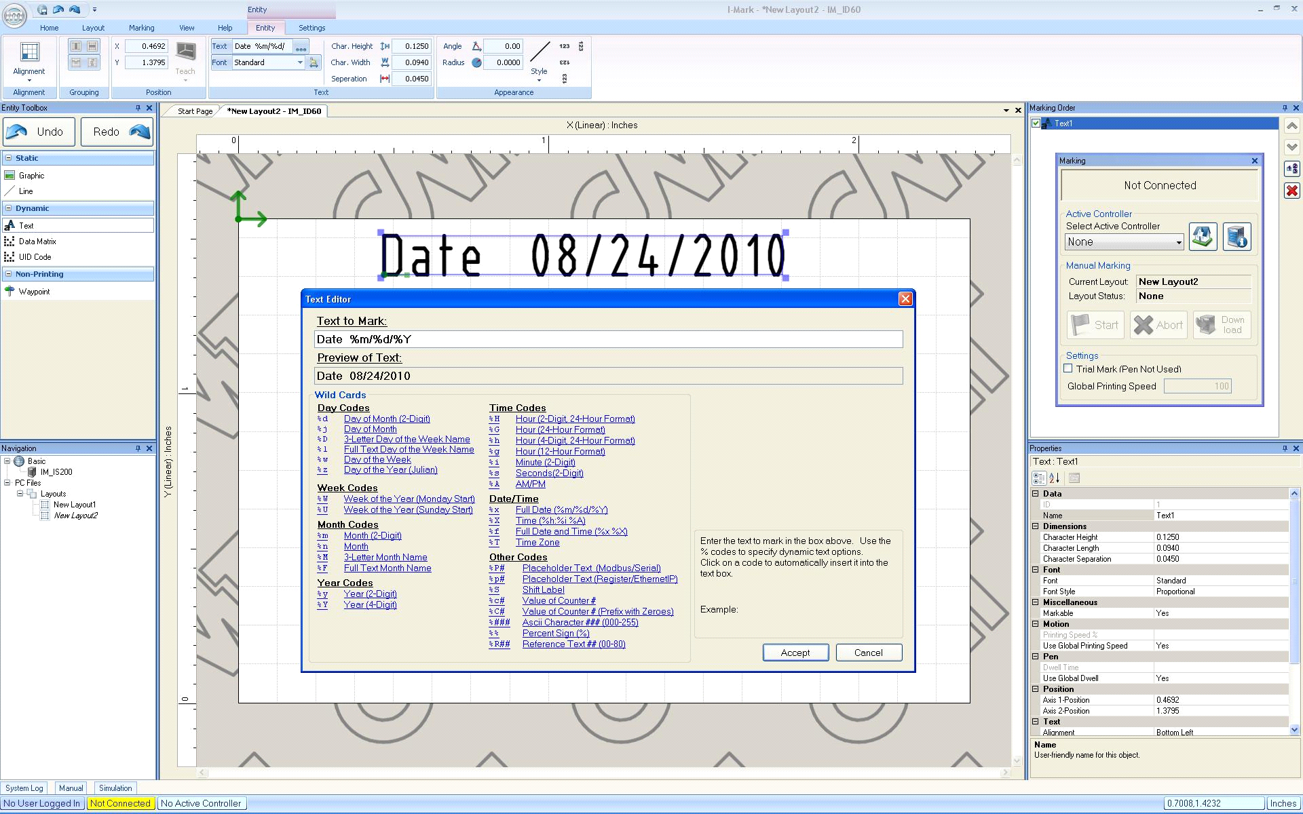Image resolution: width=1303 pixels, height=814 pixels.
Task: Click Accept in the Text Editor
Action: click(795, 653)
